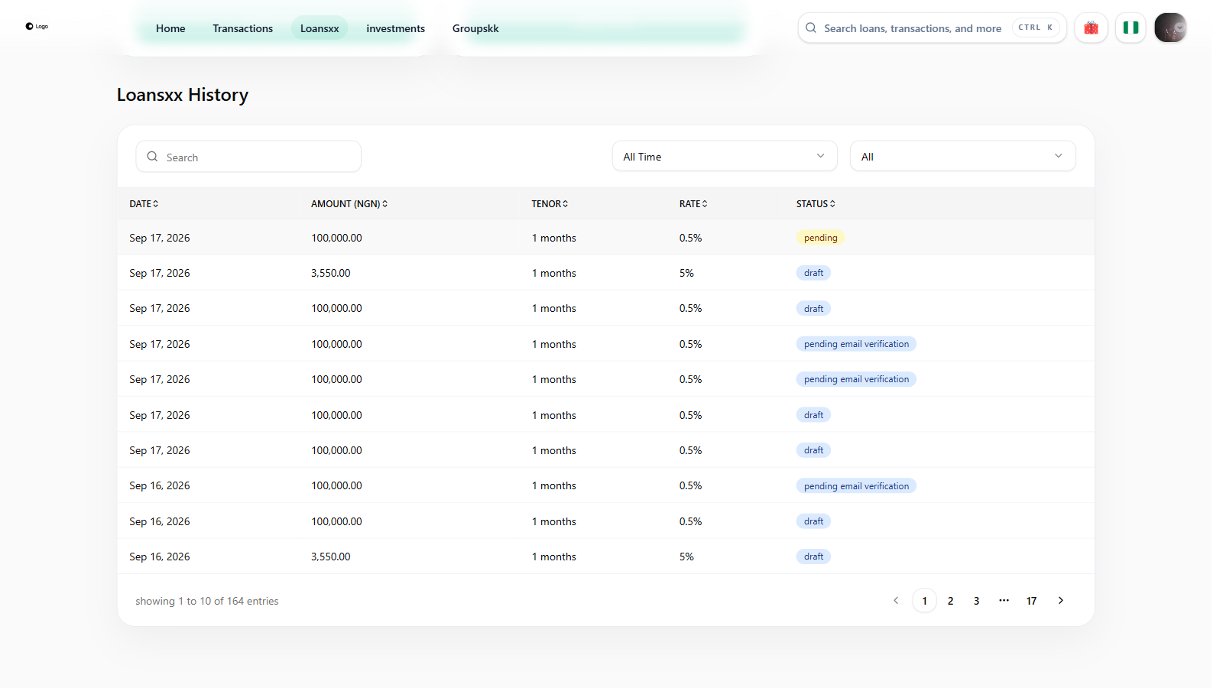Open the user profile avatar

(x=1170, y=28)
